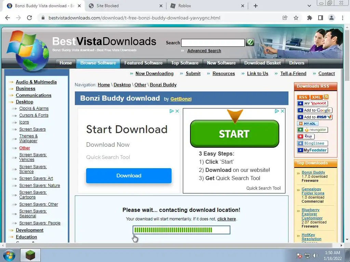The height and width of the screenshot is (262, 350).
Task: Click the network tray icon
Action: coord(307,256)
